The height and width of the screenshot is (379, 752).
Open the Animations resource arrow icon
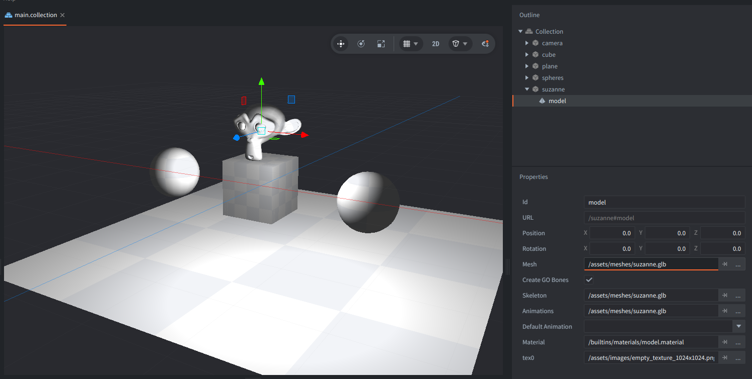tap(725, 311)
